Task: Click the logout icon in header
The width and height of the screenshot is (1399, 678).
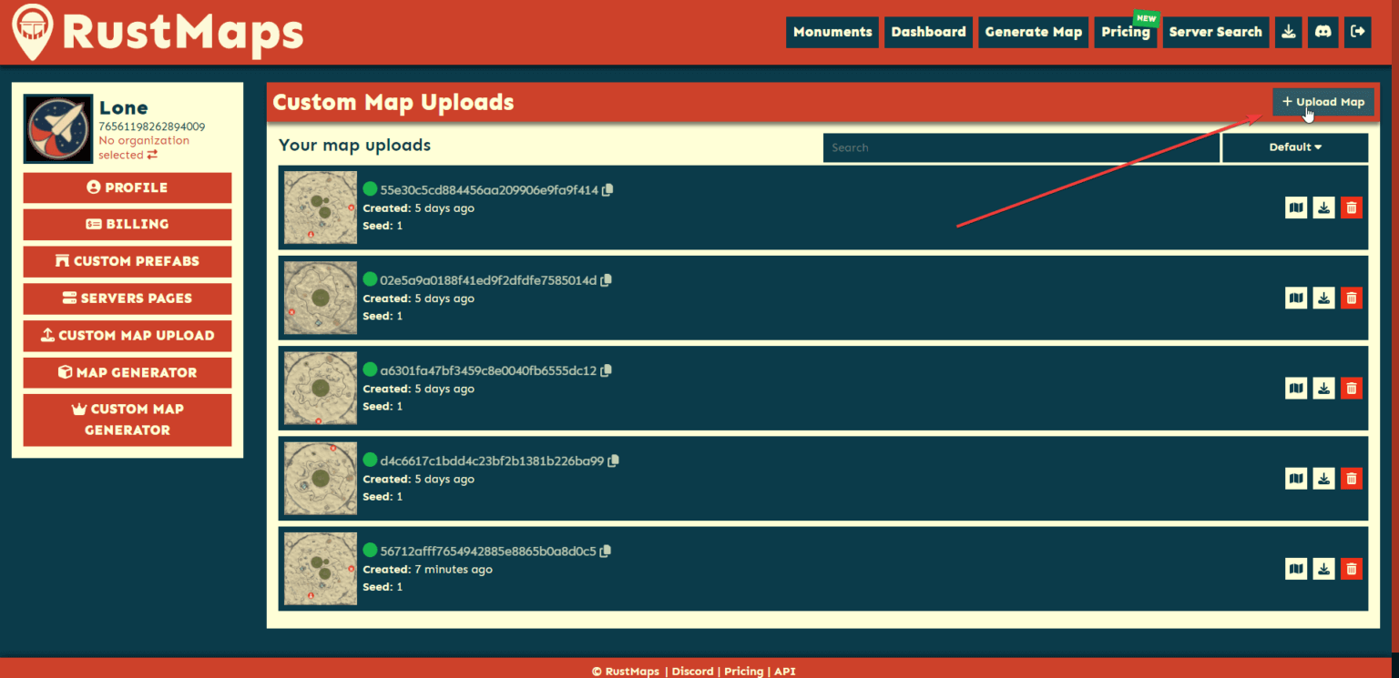Action: click(x=1357, y=32)
